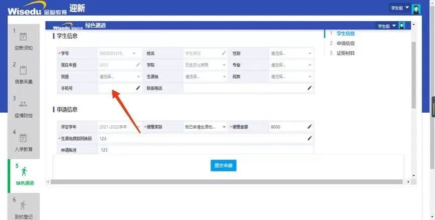Expand the 性别 dropdown
The width and height of the screenshot is (435, 220).
tap(310, 53)
